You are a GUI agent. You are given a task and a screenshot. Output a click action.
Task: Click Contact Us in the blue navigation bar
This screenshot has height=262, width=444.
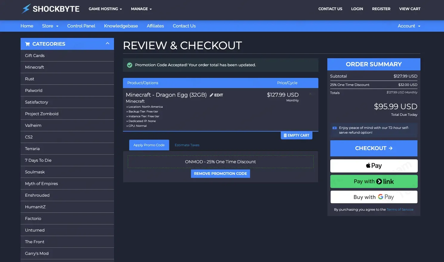(184, 26)
